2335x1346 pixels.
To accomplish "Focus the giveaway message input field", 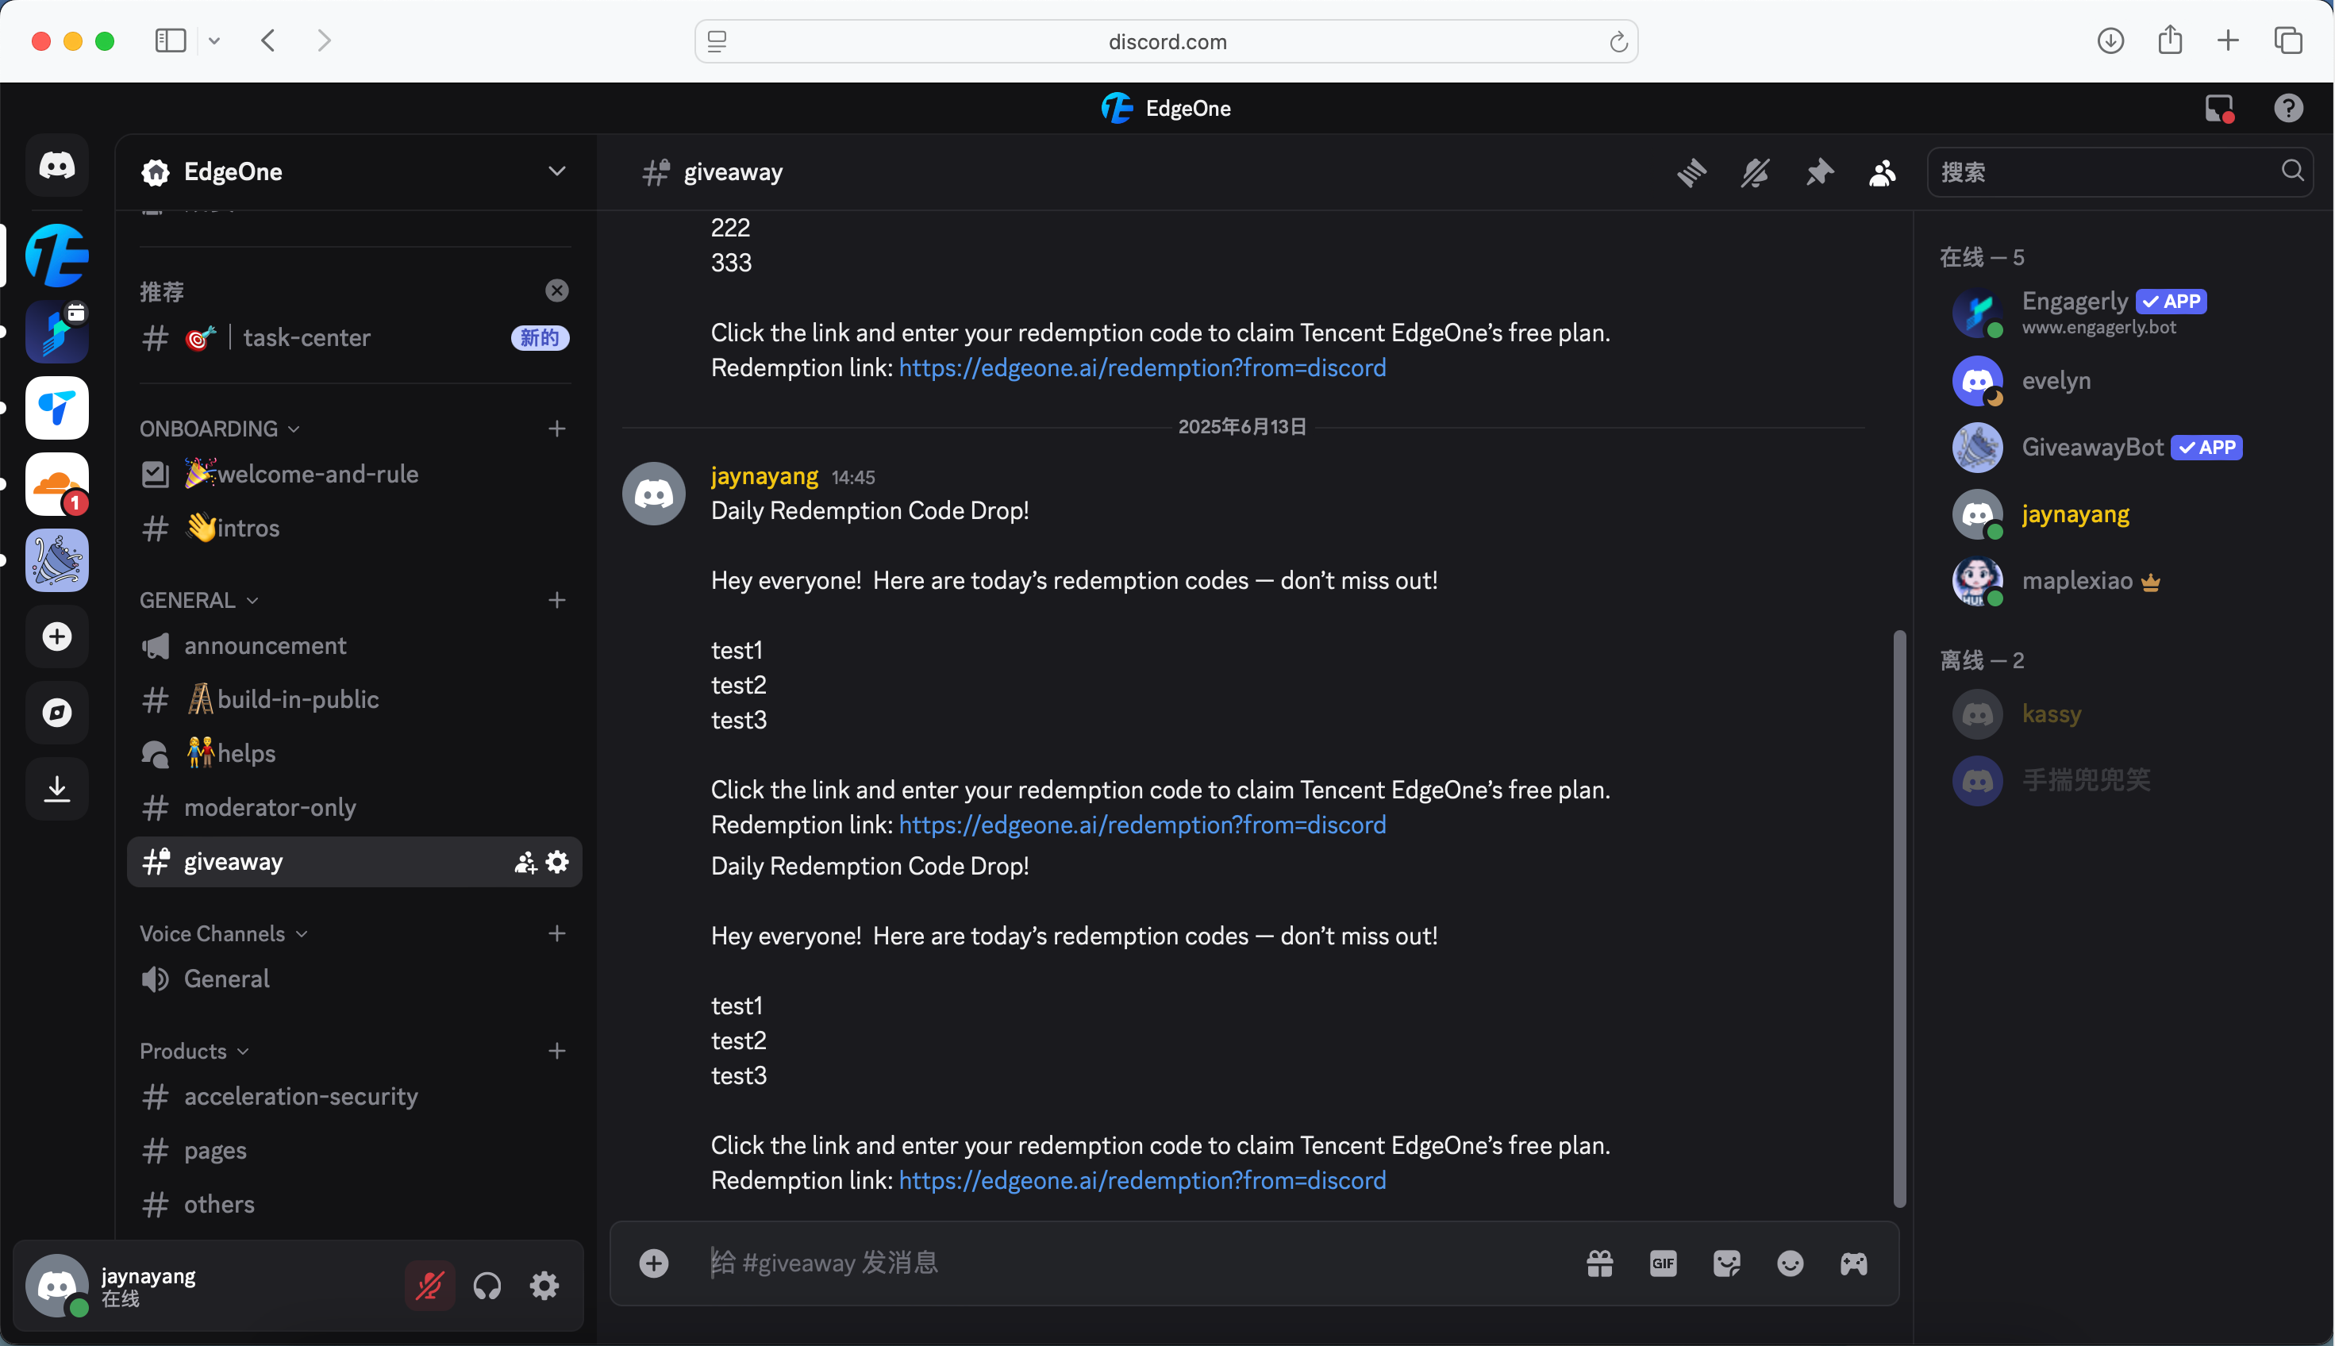I will pyautogui.click(x=1137, y=1263).
